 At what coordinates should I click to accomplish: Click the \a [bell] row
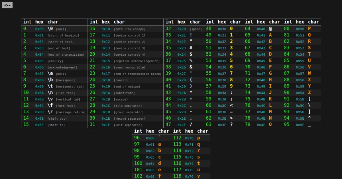coord(54,74)
